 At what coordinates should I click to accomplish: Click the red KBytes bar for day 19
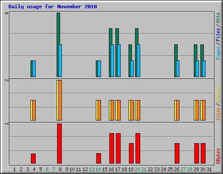click(131, 153)
